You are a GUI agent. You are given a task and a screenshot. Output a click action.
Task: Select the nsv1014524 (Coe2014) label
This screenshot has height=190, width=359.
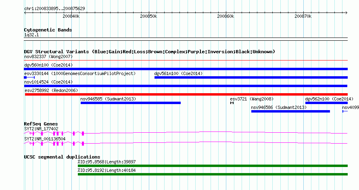coord(48,82)
